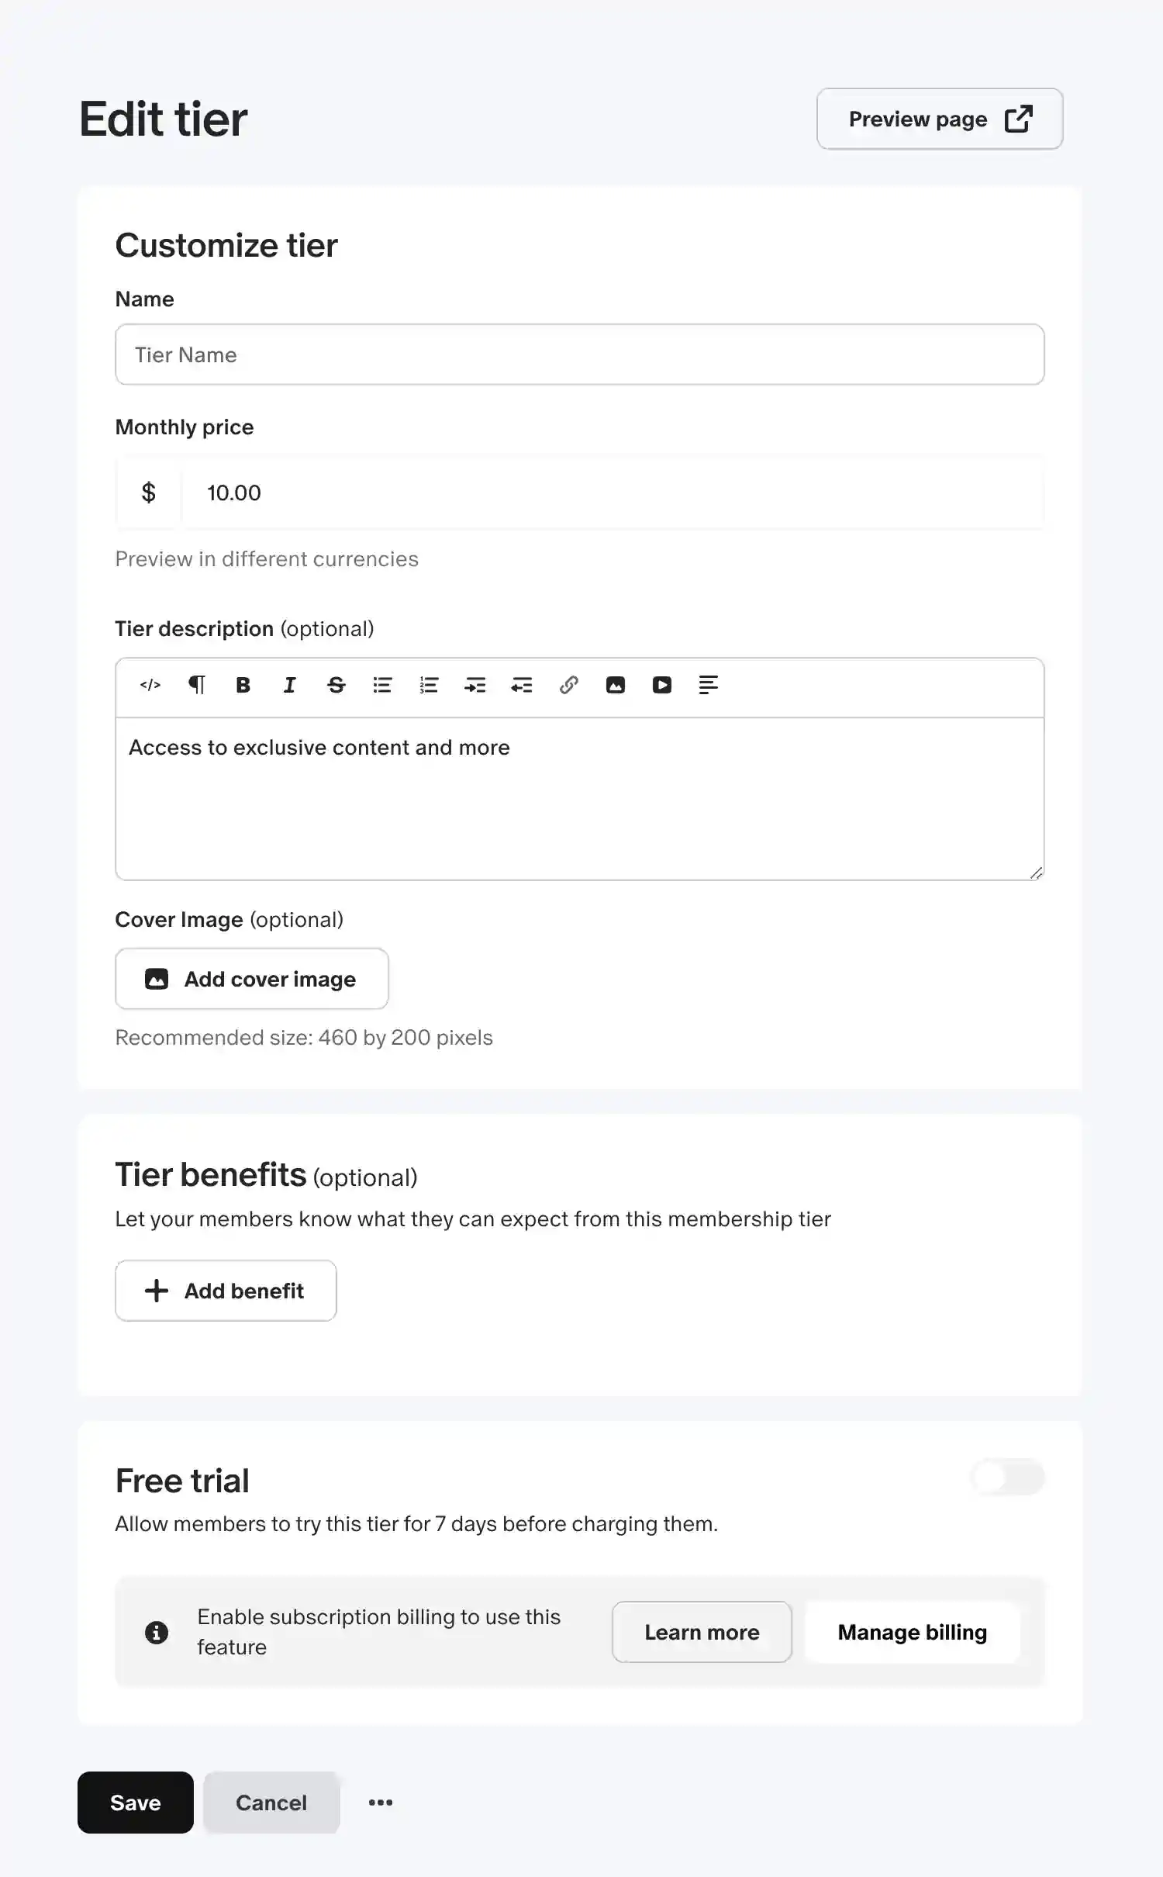1163x1877 pixels.
Task: Click the Tier Name input field
Action: click(579, 354)
